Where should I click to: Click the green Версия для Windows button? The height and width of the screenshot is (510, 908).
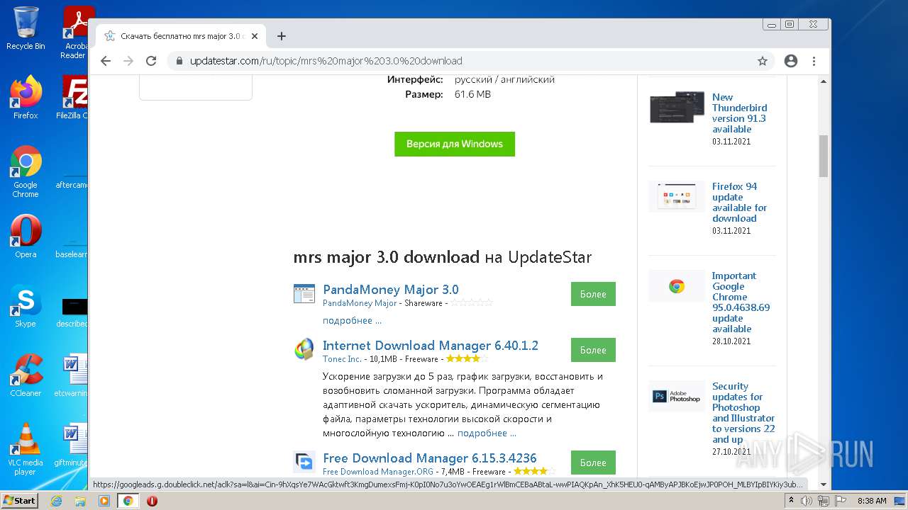pyautogui.click(x=455, y=144)
